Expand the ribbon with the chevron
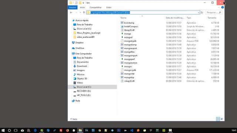The image size is (237, 133). (x=219, y=7)
